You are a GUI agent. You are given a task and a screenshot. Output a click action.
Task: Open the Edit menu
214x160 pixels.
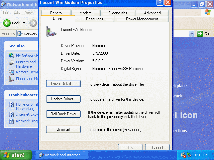coord(17,12)
